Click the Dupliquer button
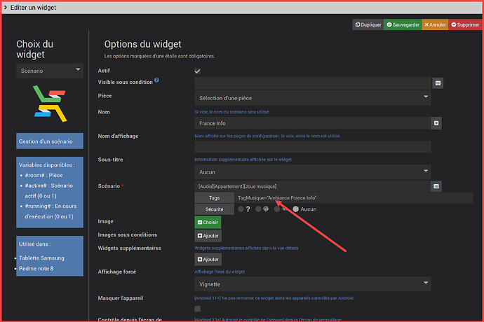 click(x=368, y=24)
